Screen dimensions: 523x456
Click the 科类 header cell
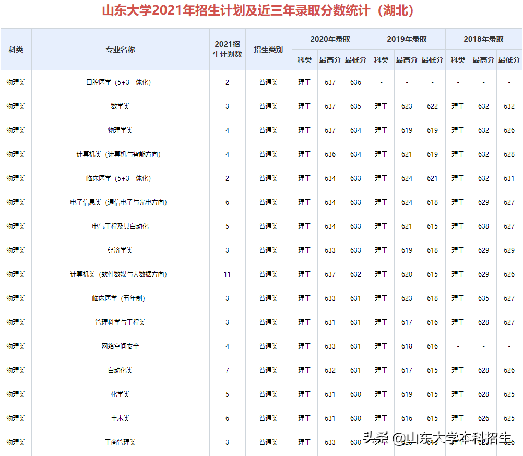click(16, 49)
